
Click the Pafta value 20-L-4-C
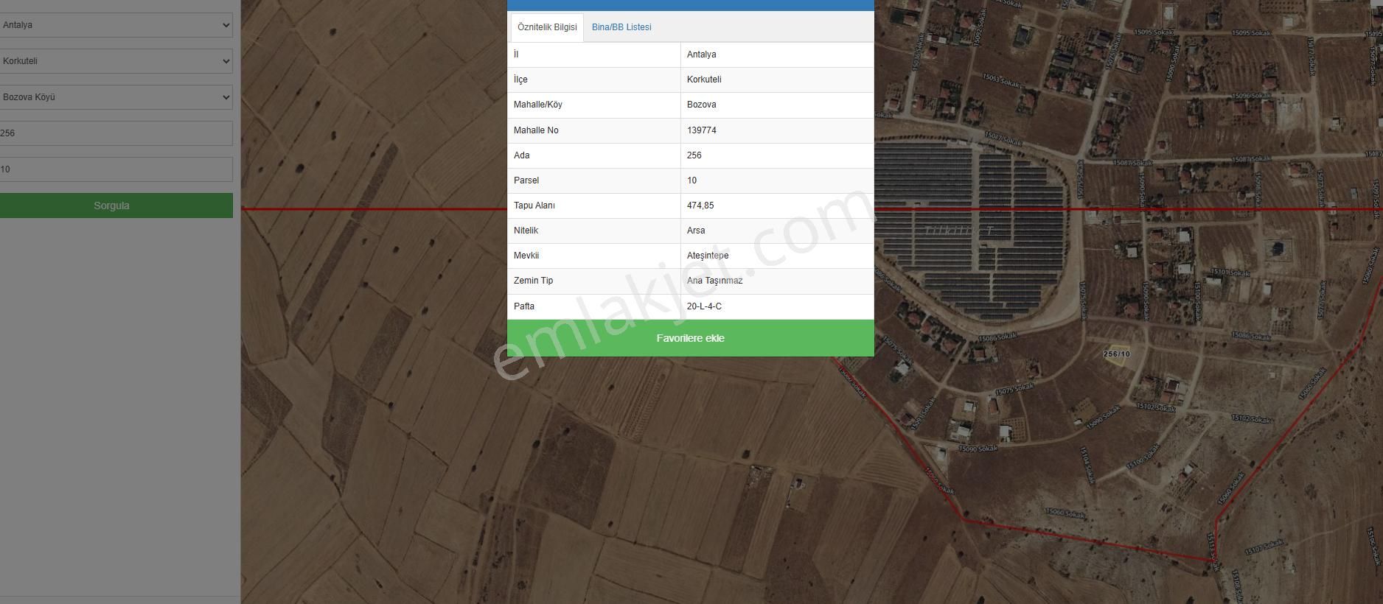coord(704,306)
